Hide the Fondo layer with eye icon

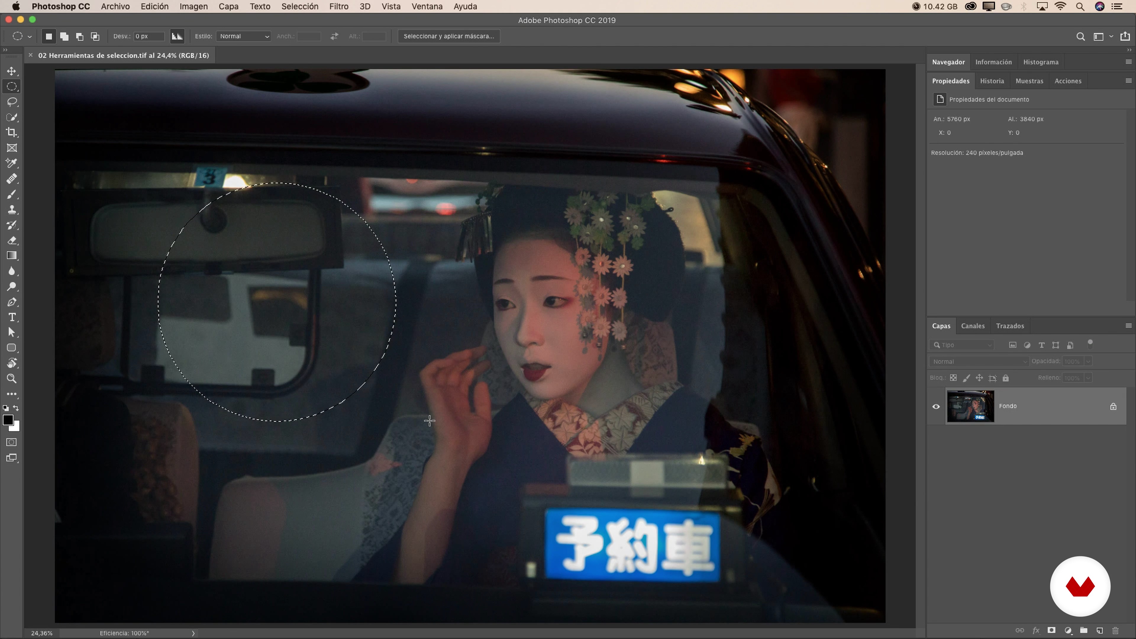pyautogui.click(x=936, y=406)
